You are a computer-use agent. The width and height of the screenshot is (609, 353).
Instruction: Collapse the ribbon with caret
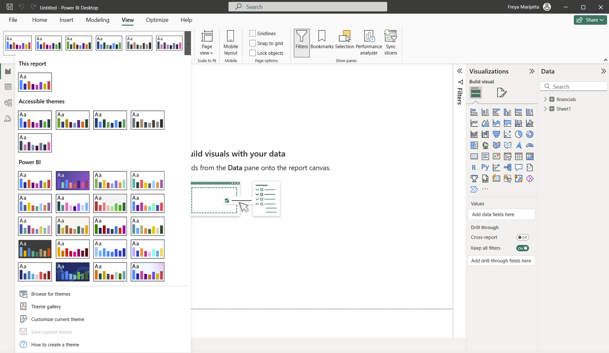coord(605,60)
